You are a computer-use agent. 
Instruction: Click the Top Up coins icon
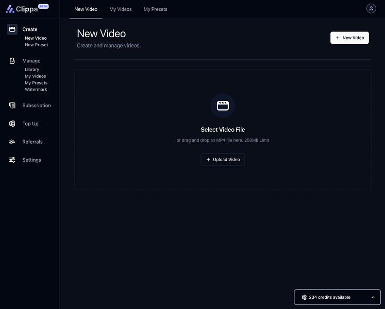click(12, 124)
